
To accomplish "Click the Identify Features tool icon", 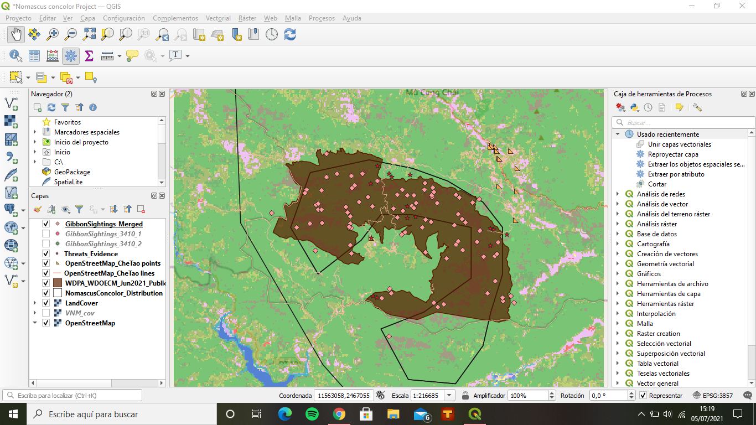I will 15,56.
